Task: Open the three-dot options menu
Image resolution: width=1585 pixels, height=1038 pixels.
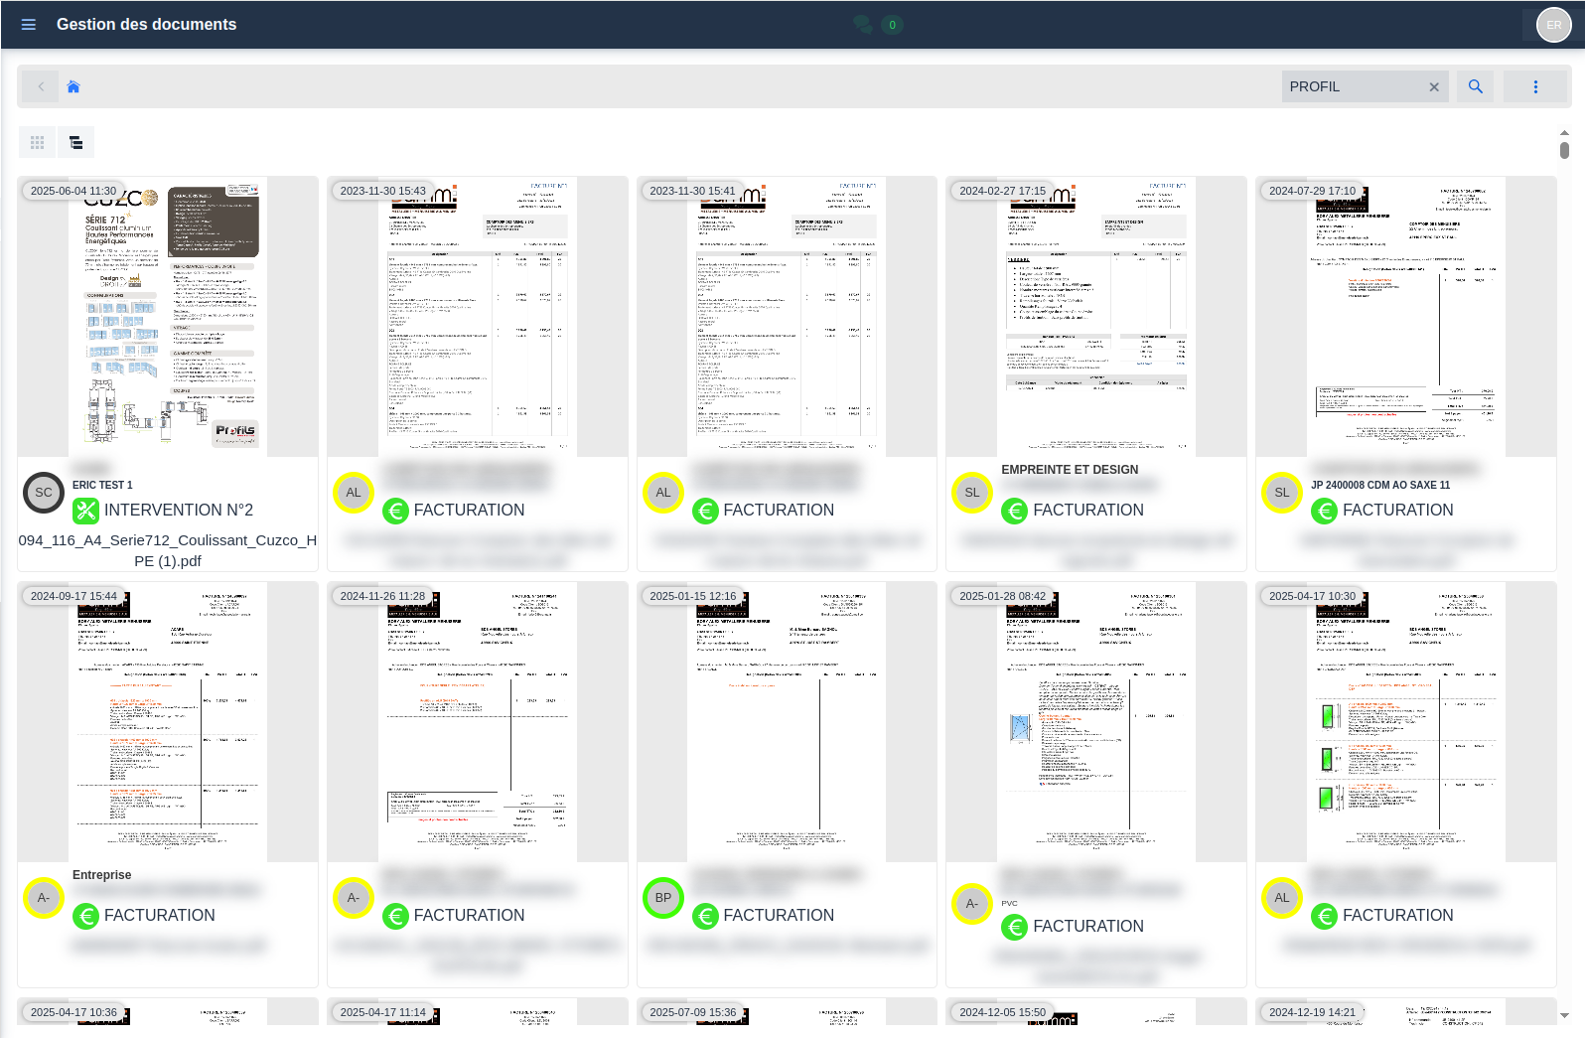Action: [x=1534, y=87]
